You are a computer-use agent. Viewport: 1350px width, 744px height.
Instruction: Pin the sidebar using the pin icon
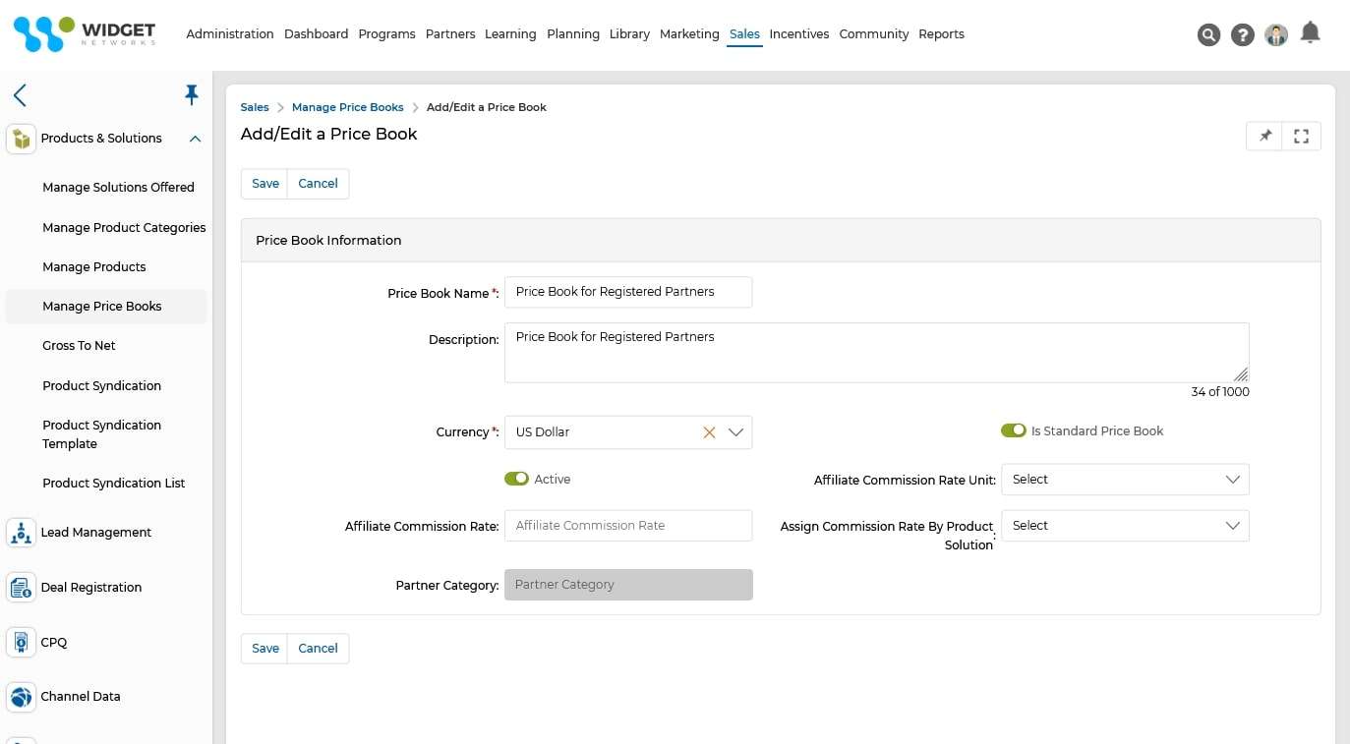point(192,94)
